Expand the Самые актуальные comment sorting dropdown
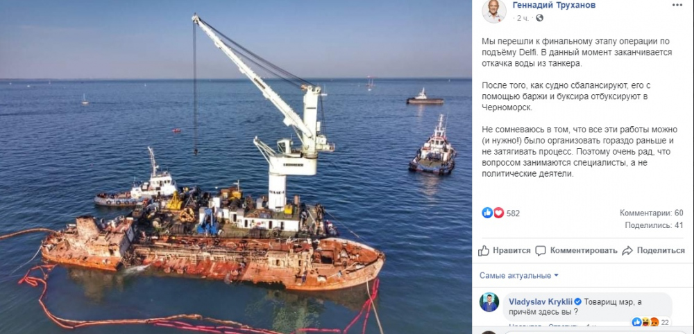Viewport: 694px width, 334px height. click(518, 276)
